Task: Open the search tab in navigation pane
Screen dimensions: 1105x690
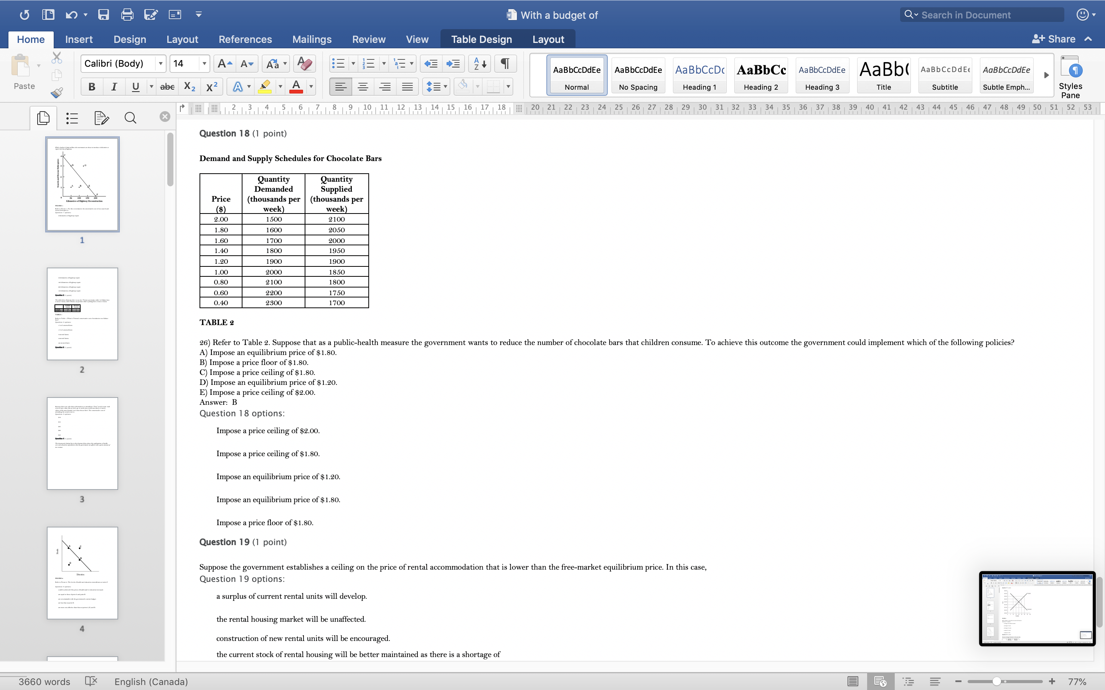Action: [130, 118]
